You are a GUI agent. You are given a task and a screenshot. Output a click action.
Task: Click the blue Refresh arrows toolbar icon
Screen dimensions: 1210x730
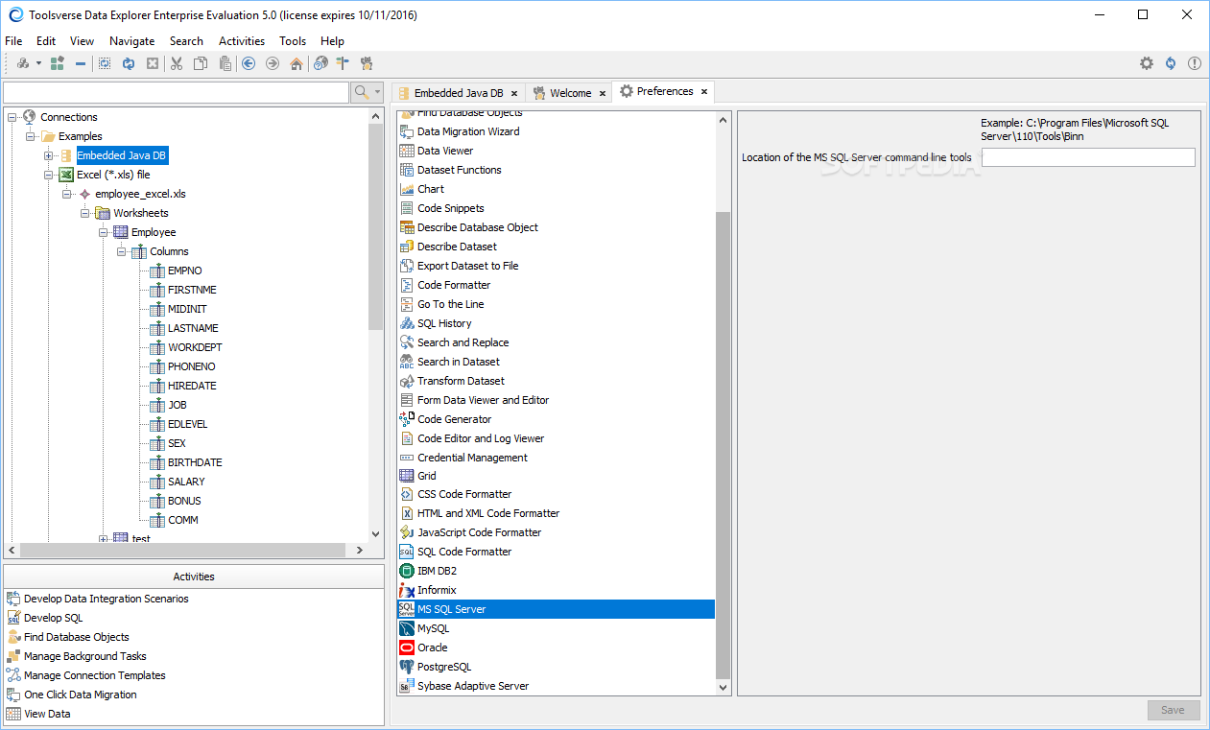(x=129, y=63)
